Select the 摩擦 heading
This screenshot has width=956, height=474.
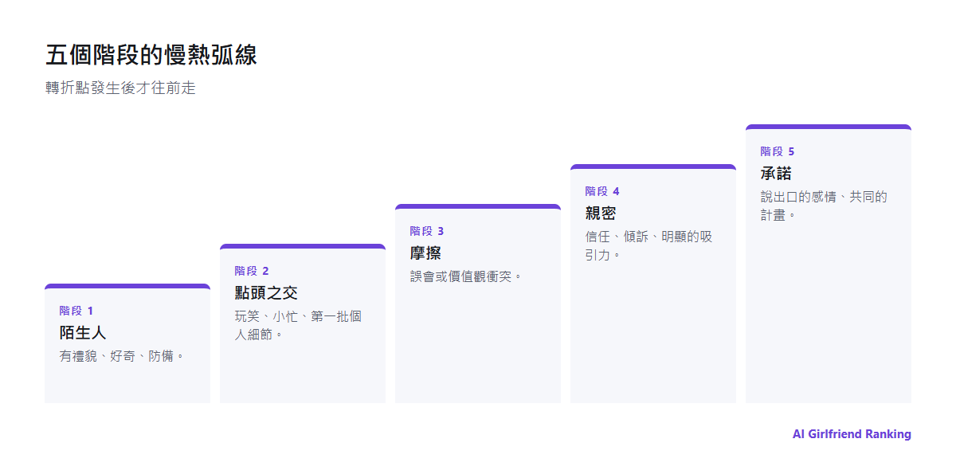pos(425,253)
